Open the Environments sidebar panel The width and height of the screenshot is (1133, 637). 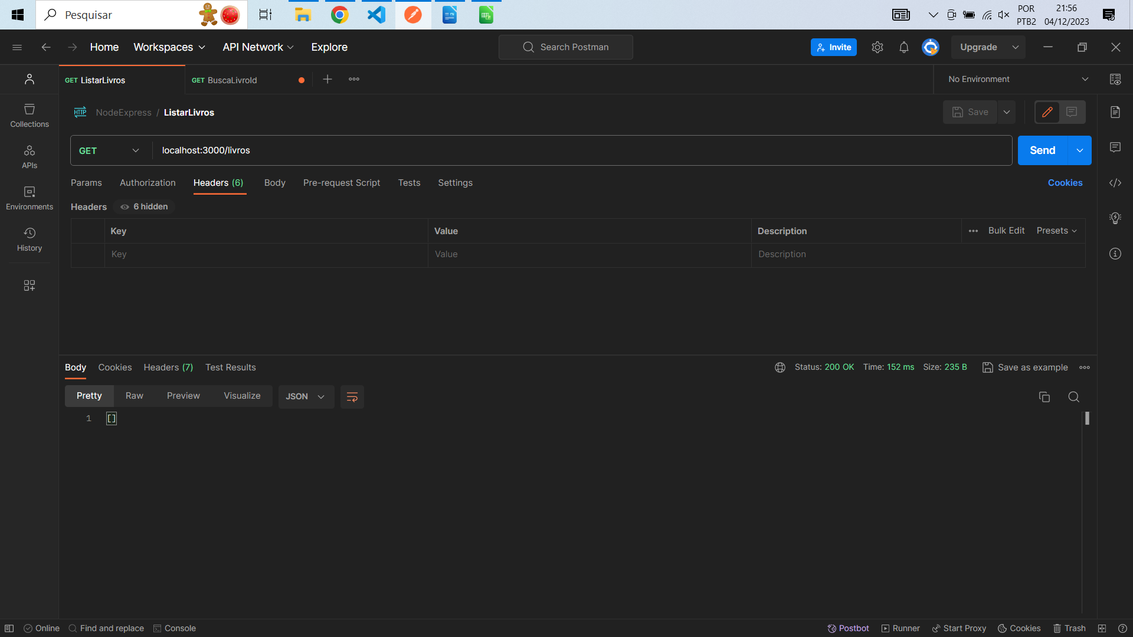click(30, 198)
